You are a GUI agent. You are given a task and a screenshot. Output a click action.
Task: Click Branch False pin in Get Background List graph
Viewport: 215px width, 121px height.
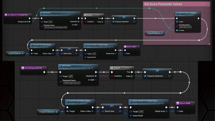coord(132,76)
